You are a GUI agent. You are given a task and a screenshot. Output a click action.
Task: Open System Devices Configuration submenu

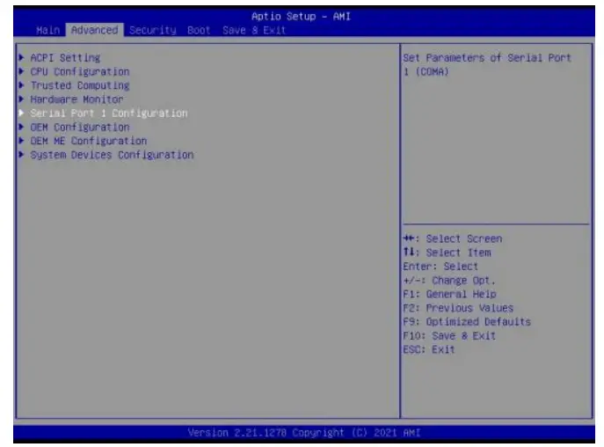tap(112, 155)
